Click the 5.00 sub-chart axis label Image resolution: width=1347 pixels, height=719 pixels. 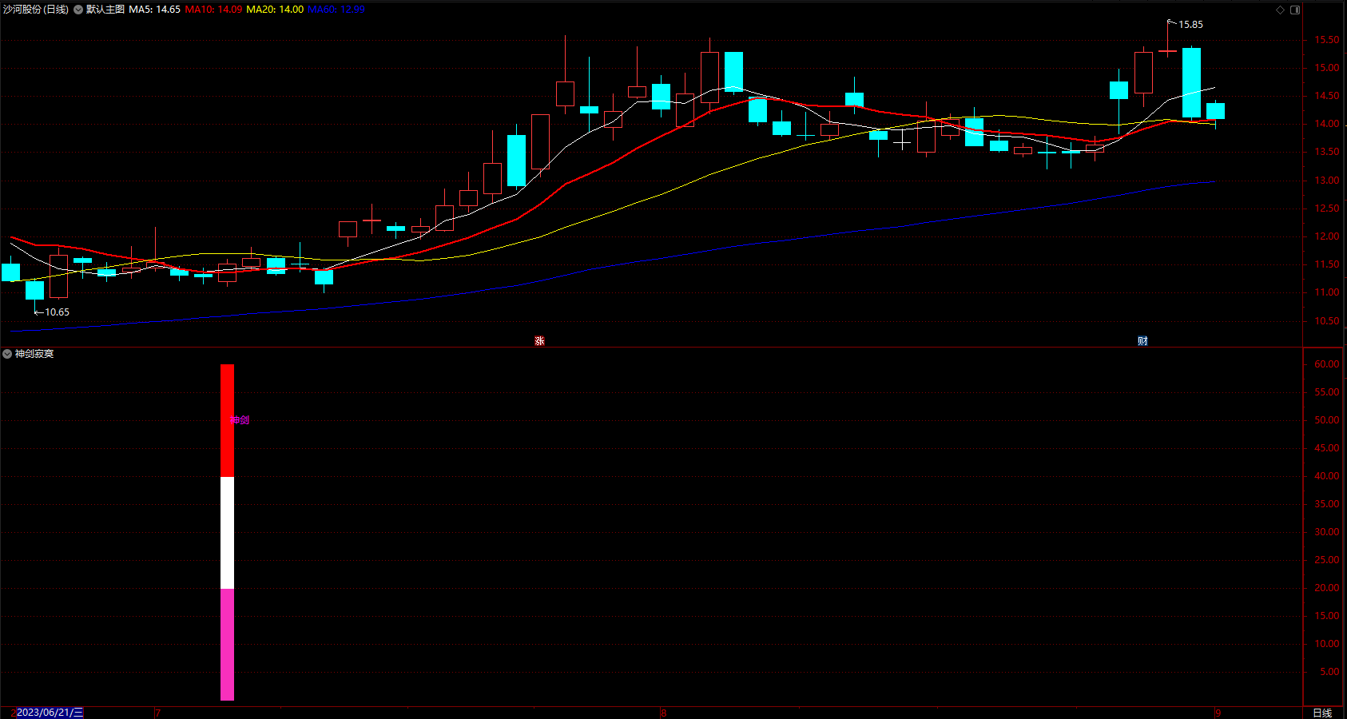click(x=1329, y=672)
